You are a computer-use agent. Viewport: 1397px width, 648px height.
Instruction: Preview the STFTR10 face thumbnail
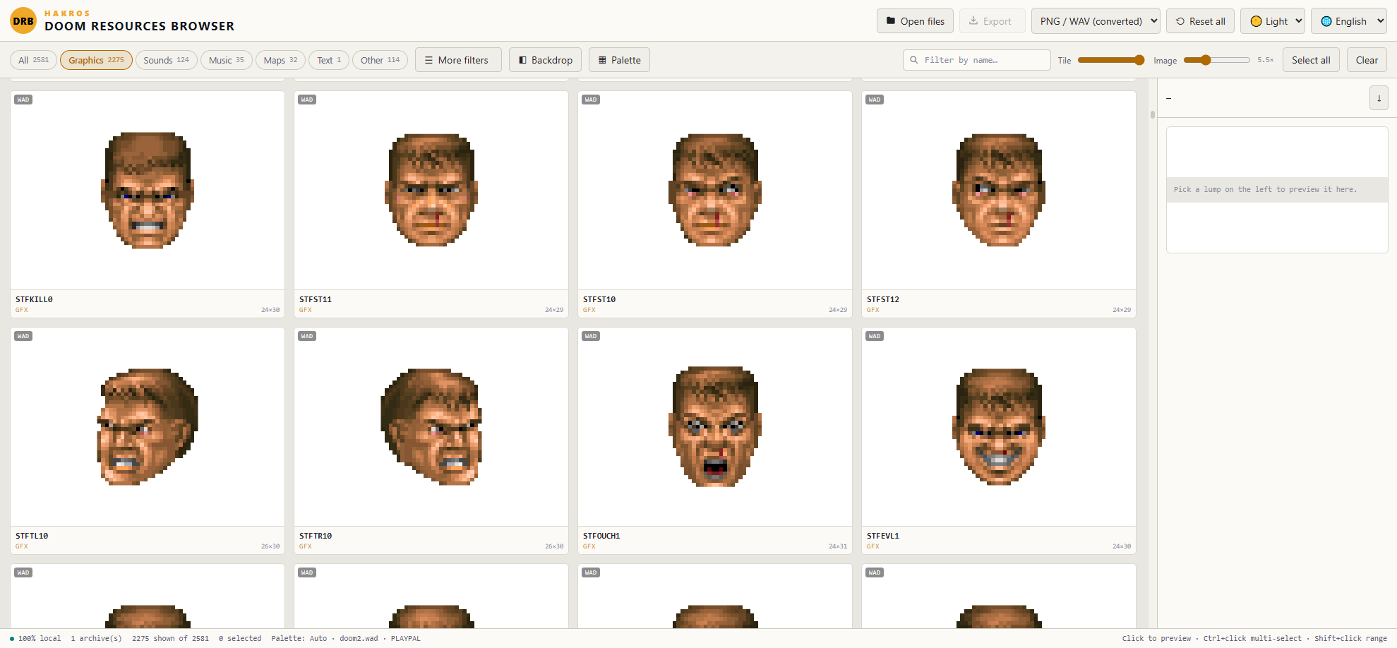[x=431, y=426]
